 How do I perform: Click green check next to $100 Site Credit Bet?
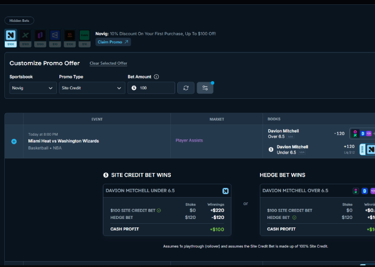[x=159, y=210]
